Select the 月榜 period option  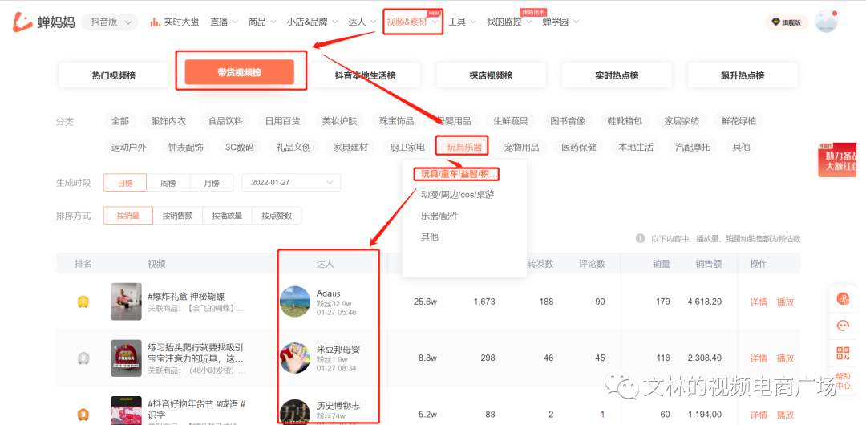(212, 183)
